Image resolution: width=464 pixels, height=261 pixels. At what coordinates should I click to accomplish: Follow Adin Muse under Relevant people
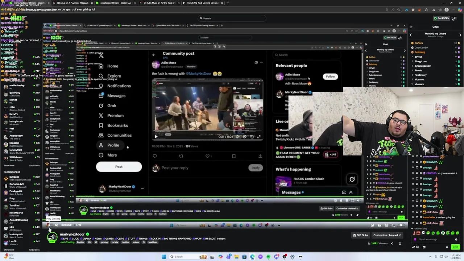click(x=330, y=76)
